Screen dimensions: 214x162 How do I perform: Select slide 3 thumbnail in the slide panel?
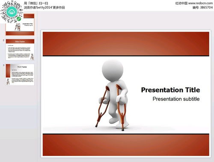point(20,75)
